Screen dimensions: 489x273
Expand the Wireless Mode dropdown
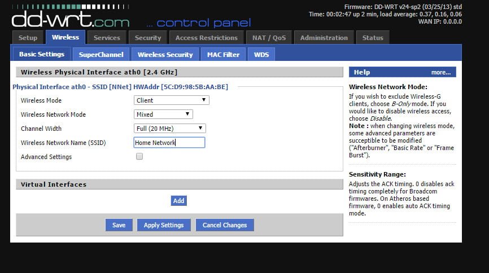point(172,100)
